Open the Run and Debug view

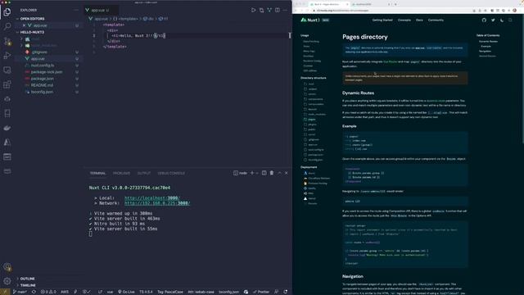[7, 56]
